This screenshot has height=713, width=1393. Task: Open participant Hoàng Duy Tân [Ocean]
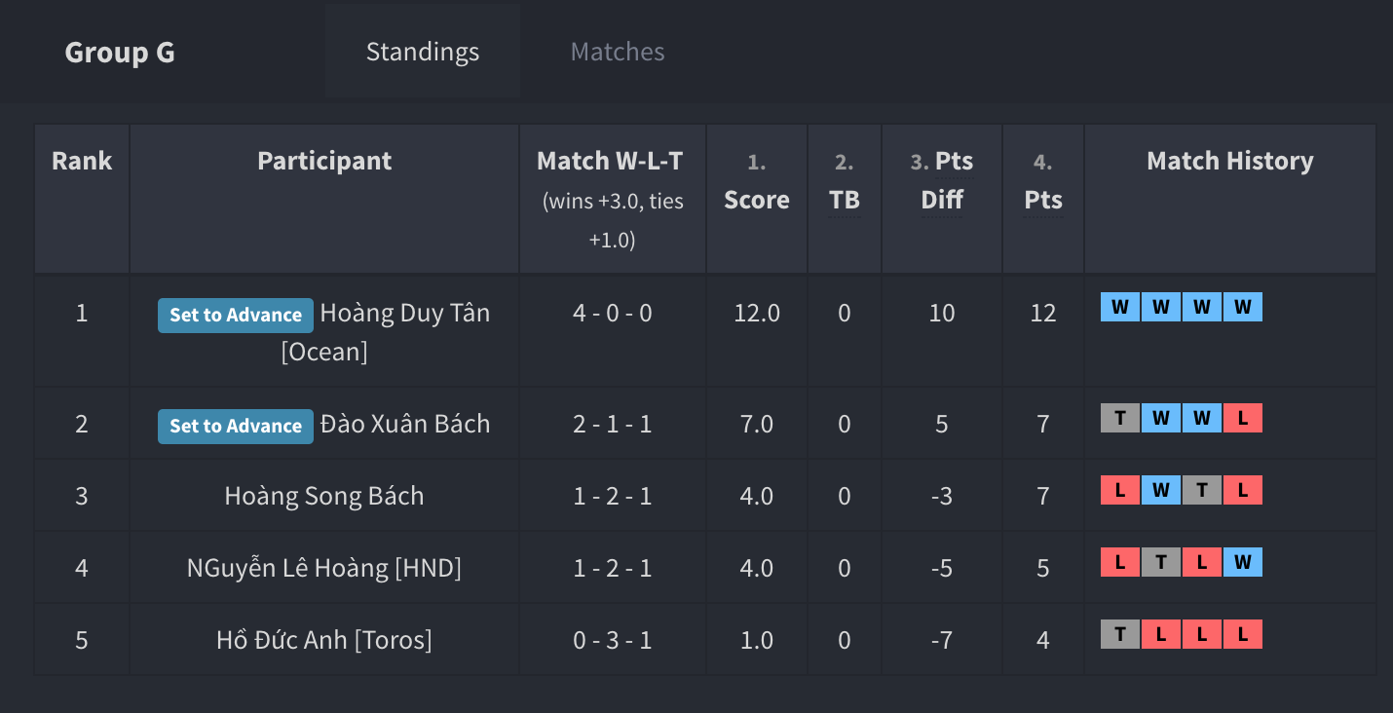tap(386, 332)
